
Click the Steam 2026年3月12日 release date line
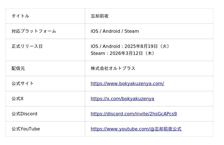(123, 53)
